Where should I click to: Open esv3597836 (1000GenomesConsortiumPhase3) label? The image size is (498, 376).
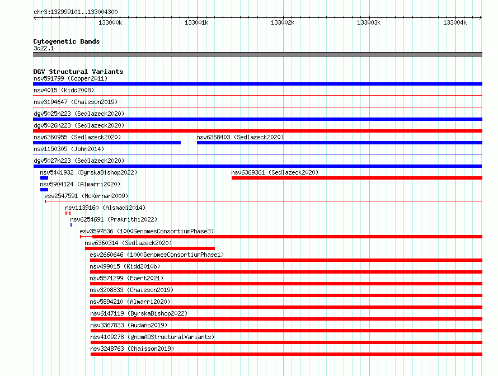pos(147,231)
